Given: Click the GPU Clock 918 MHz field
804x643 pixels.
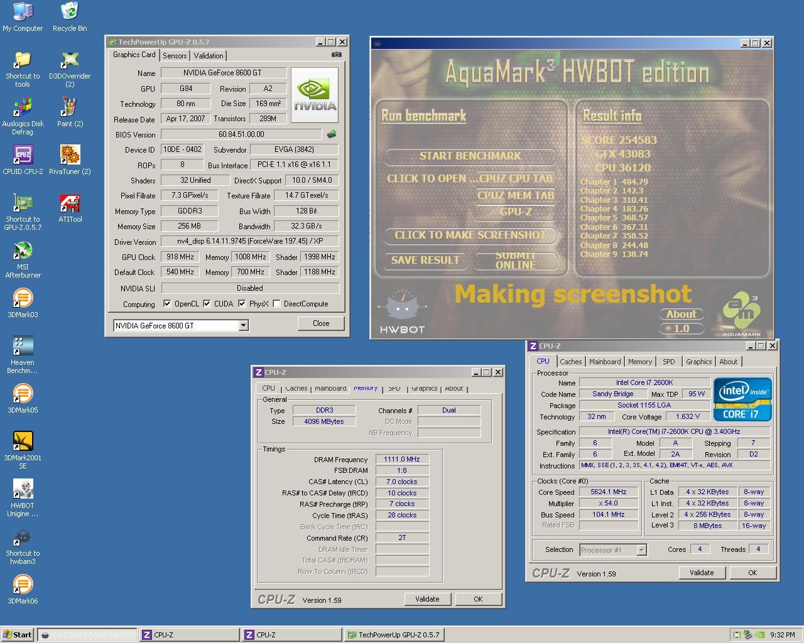Looking at the screenshot, I should pos(180,257).
